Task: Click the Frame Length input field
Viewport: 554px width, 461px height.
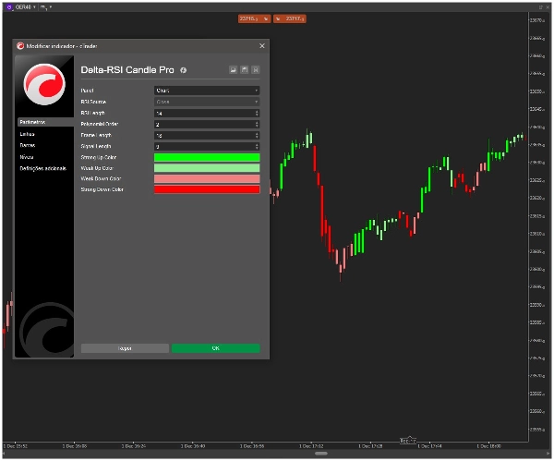Action: (x=204, y=136)
